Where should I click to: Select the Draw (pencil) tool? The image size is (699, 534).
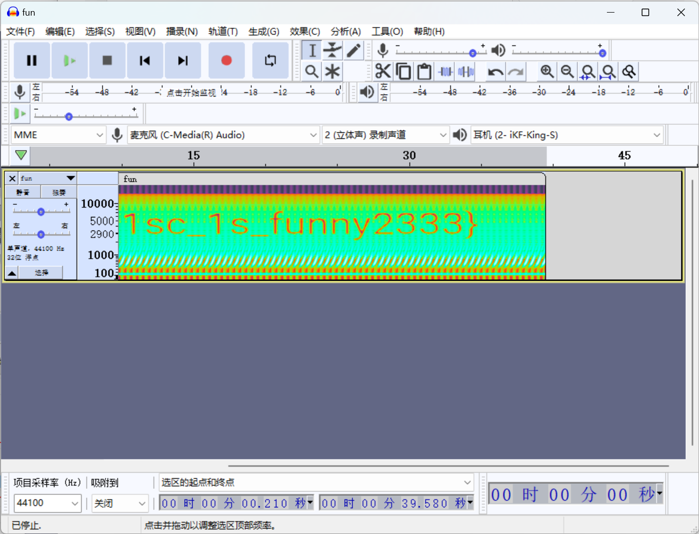coord(354,50)
